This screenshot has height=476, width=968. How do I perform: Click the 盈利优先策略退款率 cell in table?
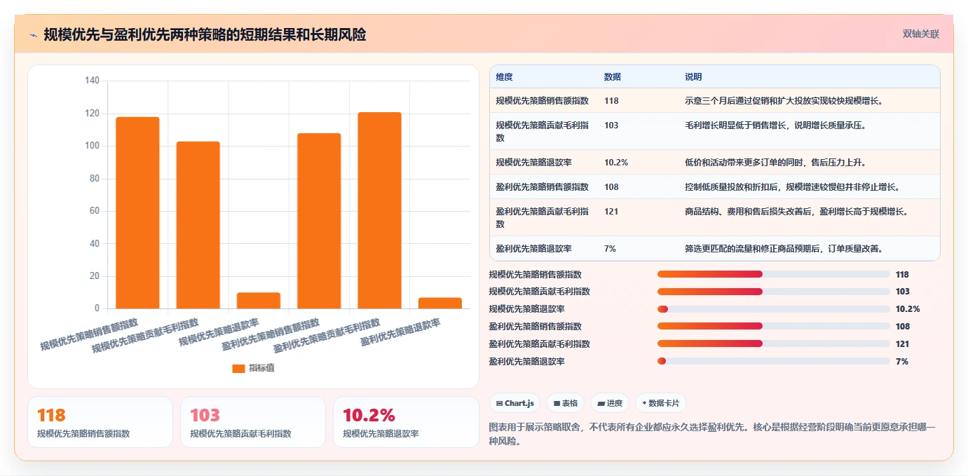532,248
